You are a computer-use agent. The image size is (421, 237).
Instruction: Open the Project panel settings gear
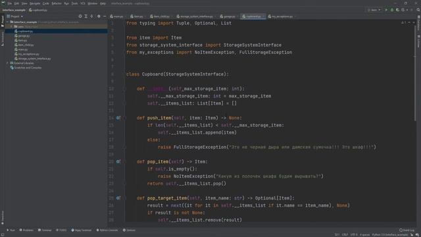(x=99, y=16)
